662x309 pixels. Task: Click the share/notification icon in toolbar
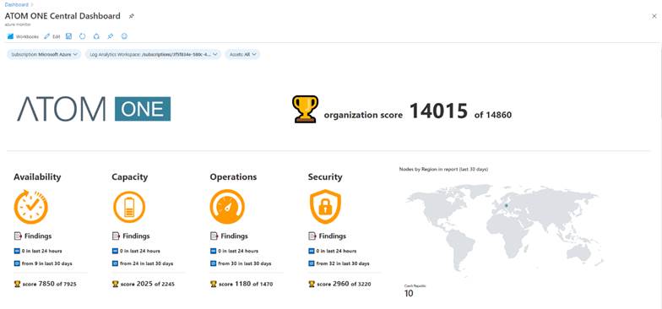(96, 36)
